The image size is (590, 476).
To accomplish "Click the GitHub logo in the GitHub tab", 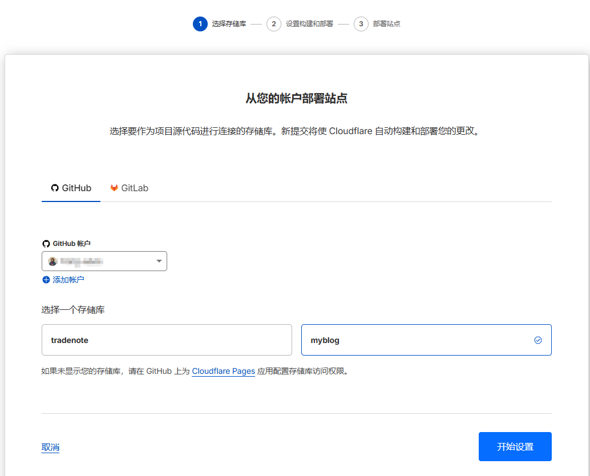I will (55, 188).
